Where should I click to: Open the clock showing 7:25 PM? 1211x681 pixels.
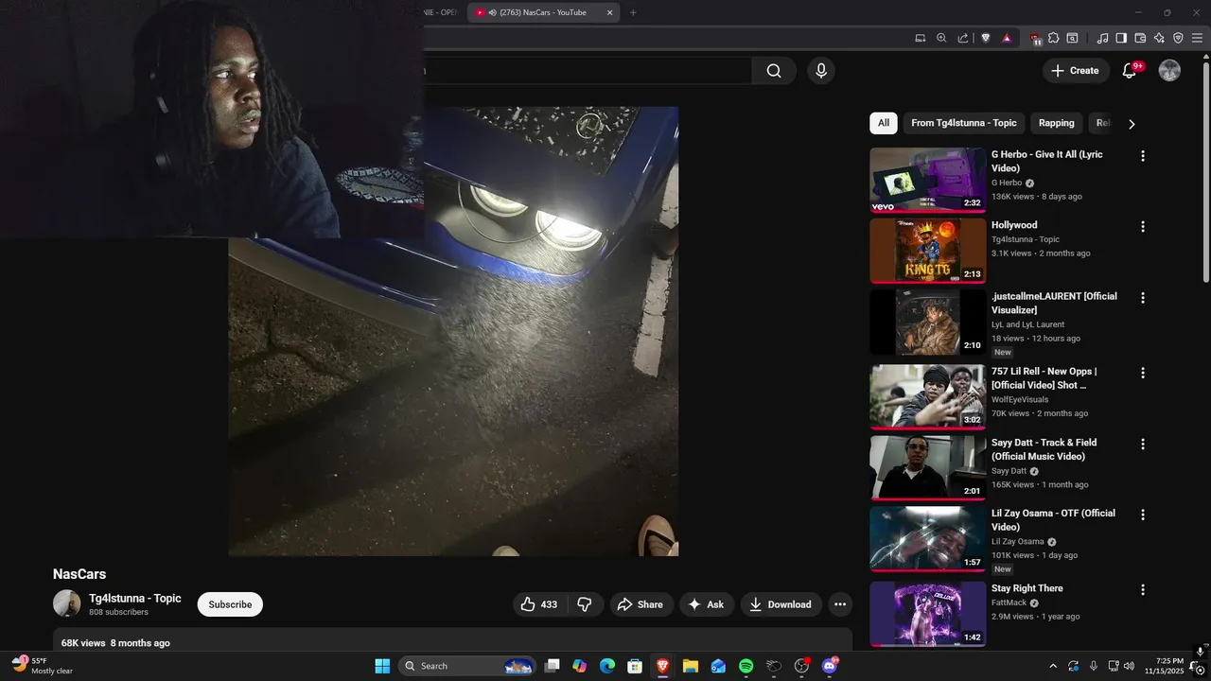[x=1164, y=666]
